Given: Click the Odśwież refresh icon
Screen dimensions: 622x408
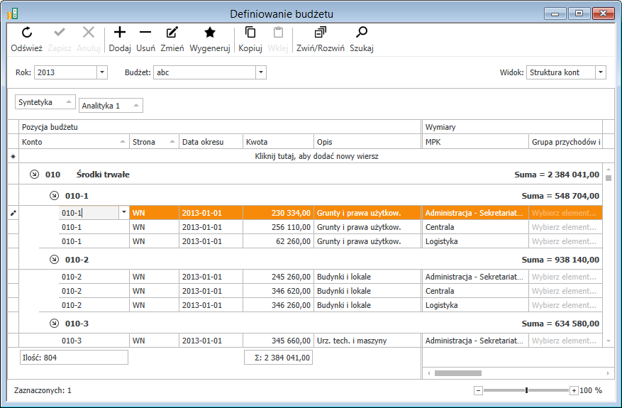Looking at the screenshot, I should [27, 33].
